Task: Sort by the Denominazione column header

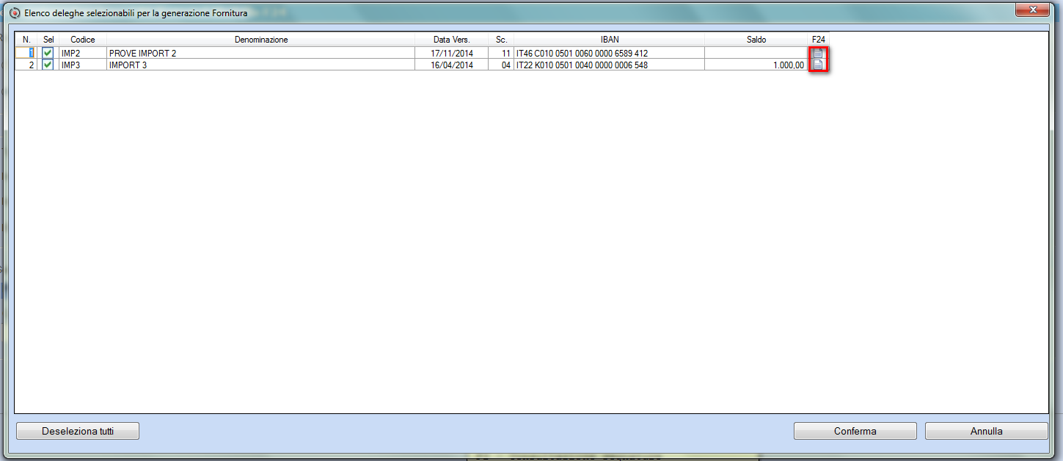Action: pyautogui.click(x=261, y=40)
